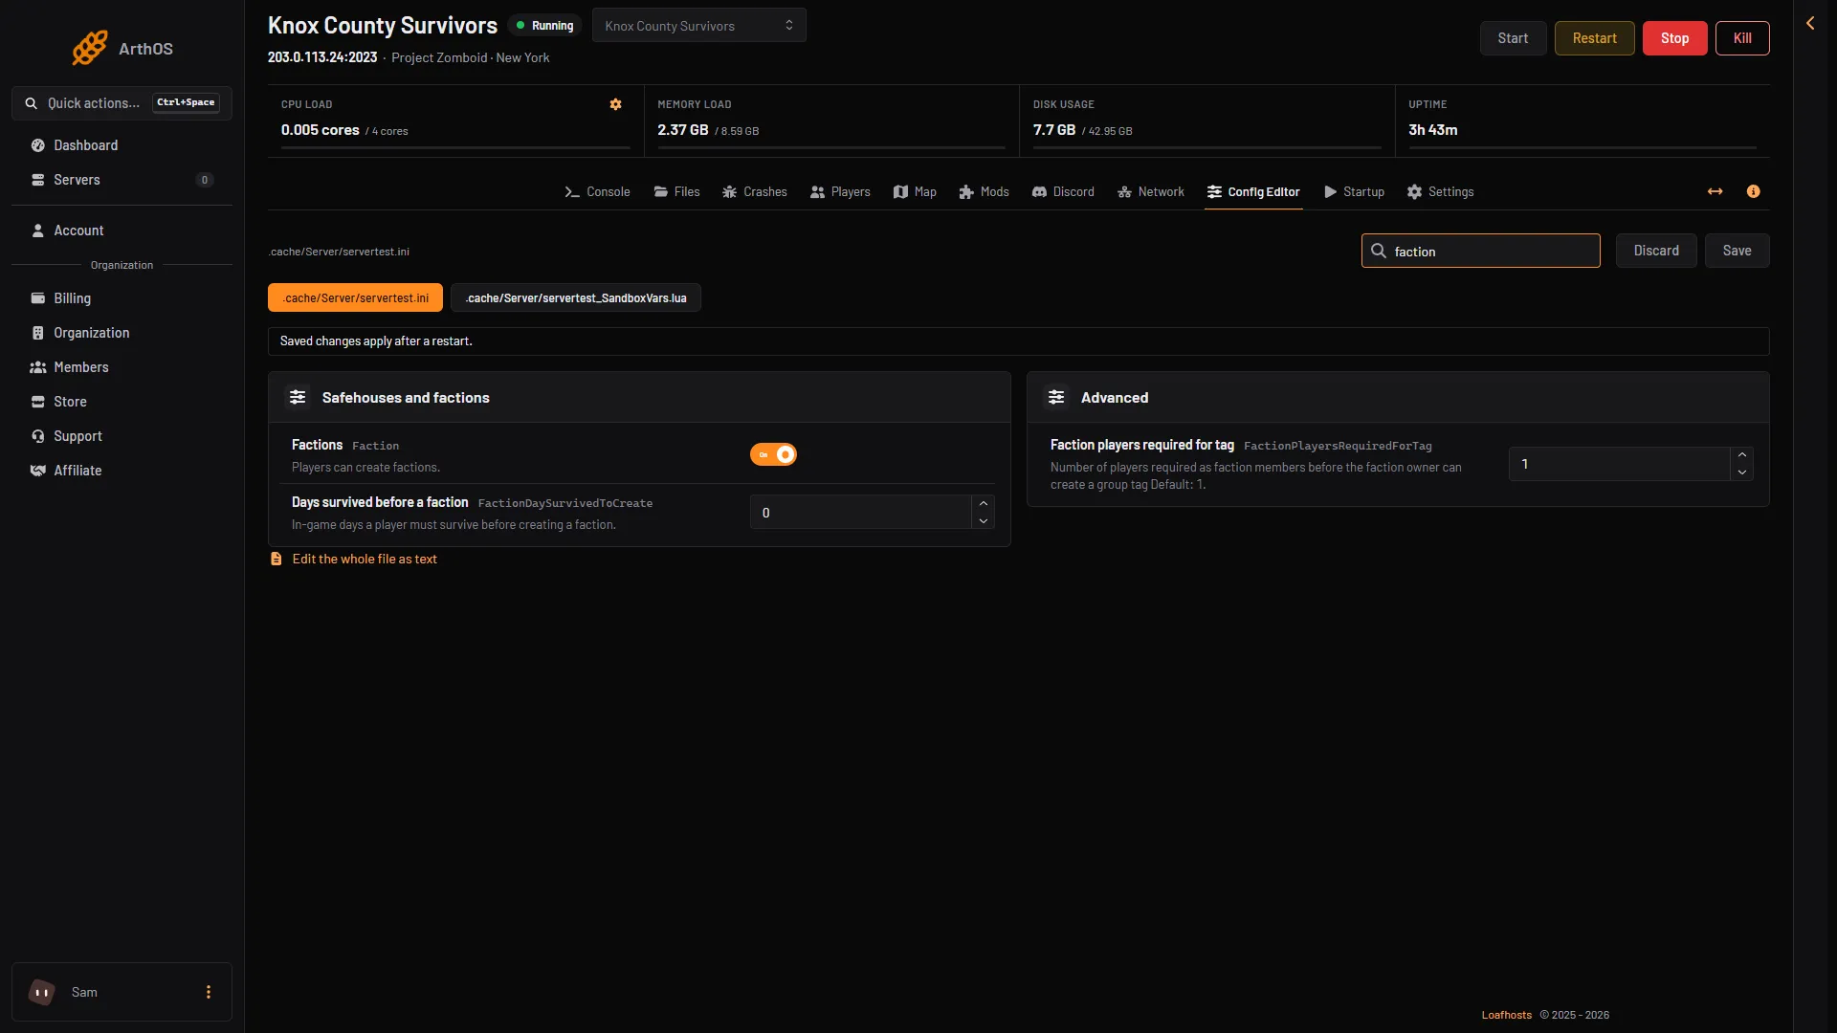The image size is (1837, 1033).
Task: Click Save config button
Action: 1737,251
